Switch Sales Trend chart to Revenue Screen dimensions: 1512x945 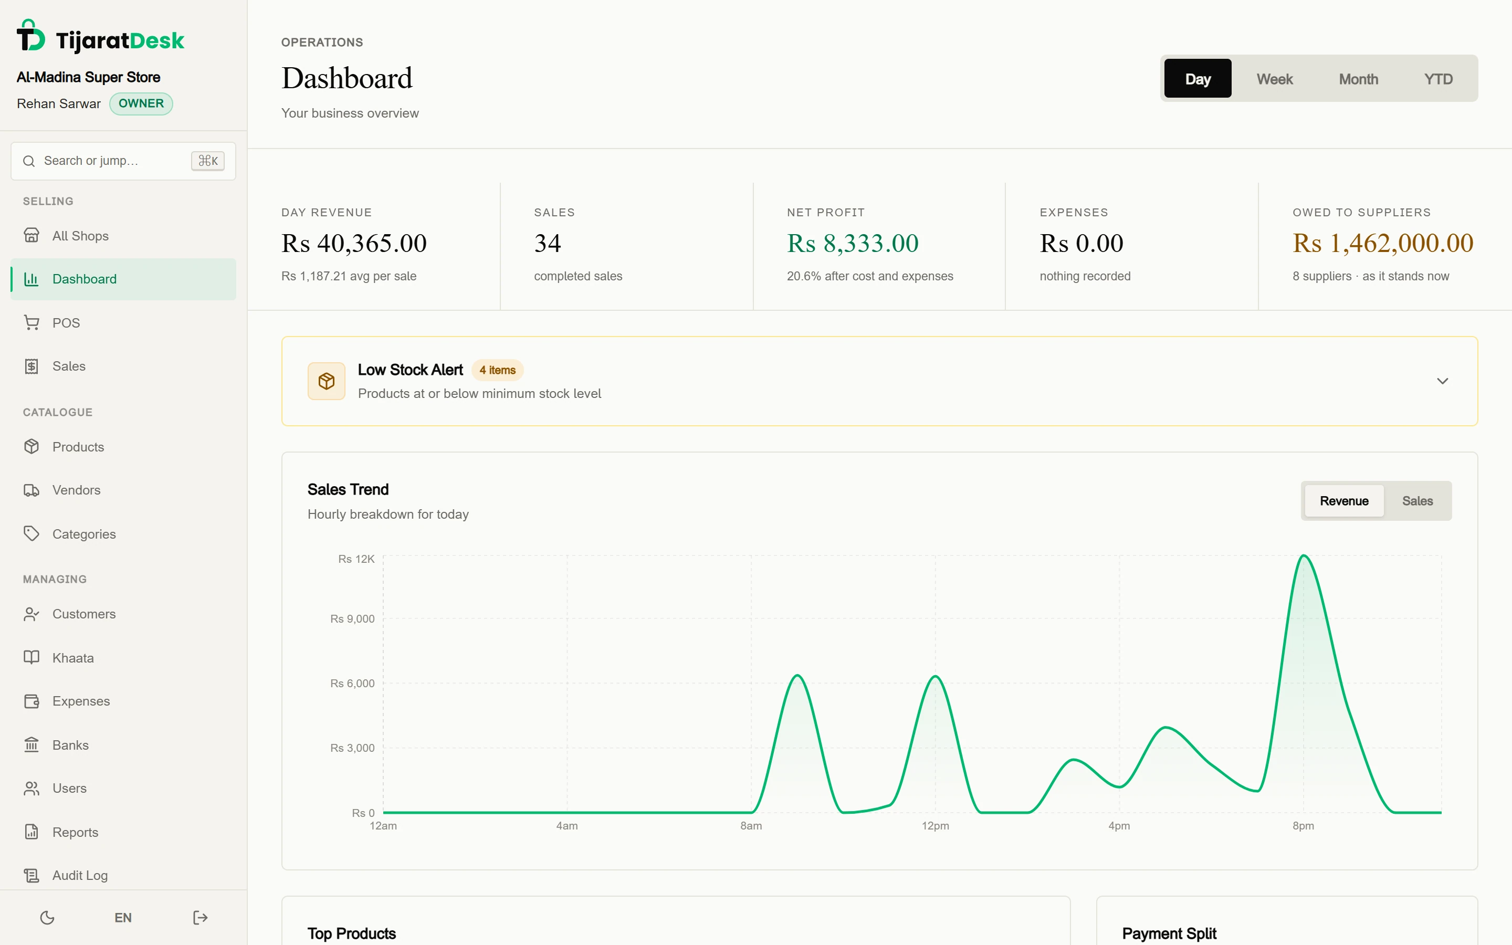(x=1344, y=501)
